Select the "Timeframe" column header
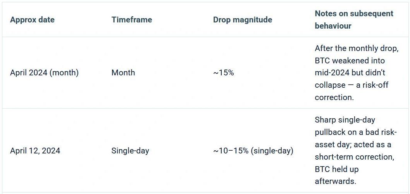410x194 pixels. point(131,20)
